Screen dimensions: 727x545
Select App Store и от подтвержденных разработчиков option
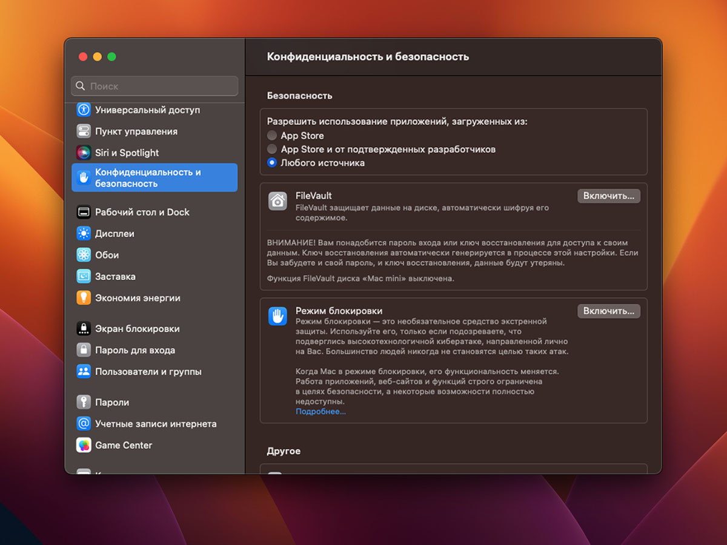272,149
